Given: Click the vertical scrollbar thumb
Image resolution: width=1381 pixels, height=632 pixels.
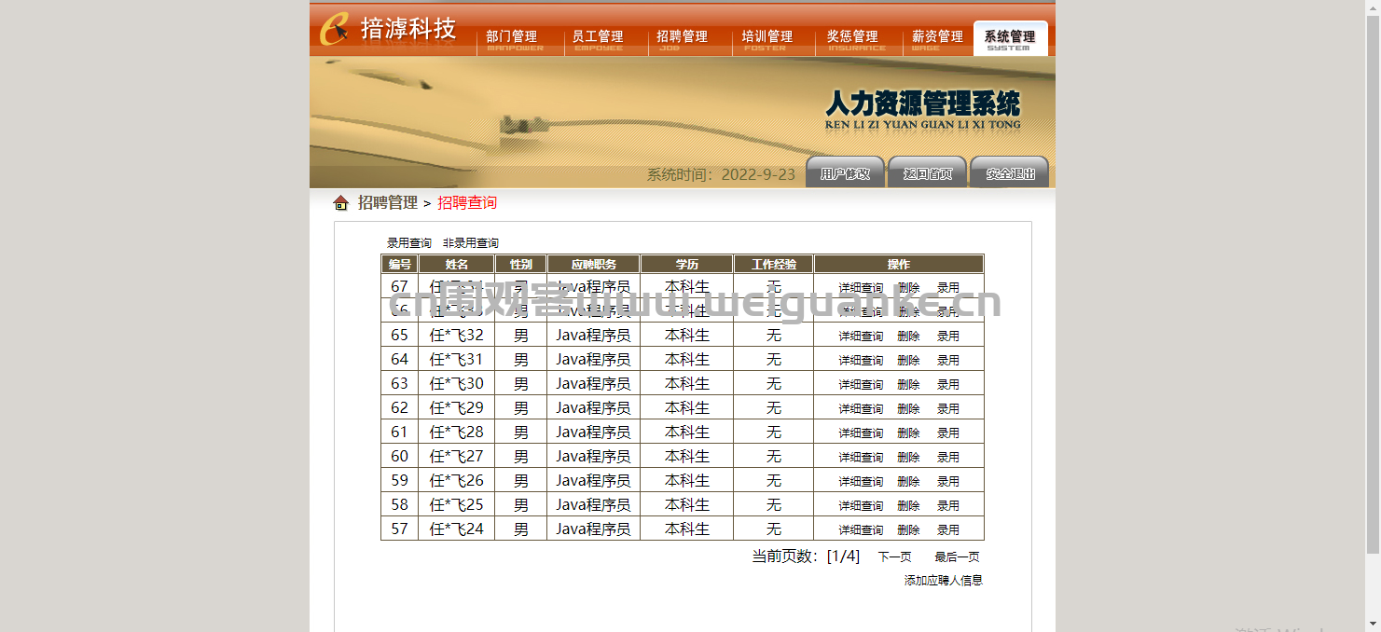Looking at the screenshot, I should 1373,284.
